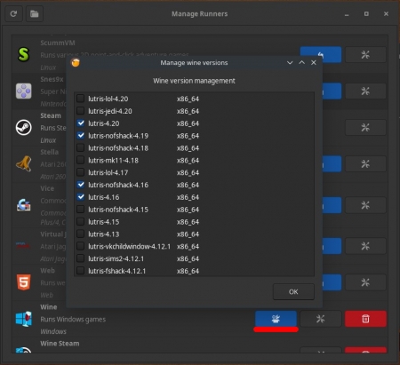Install the Virtual Jaguar runner
This screenshot has width=400, height=365.
[x=332, y=246]
